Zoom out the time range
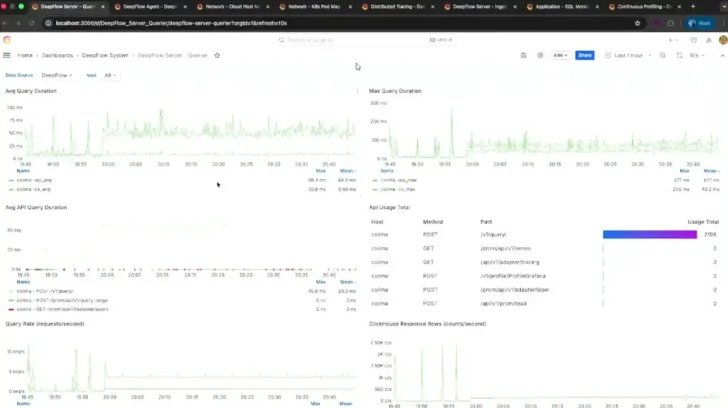The width and height of the screenshot is (728, 408). [x=663, y=55]
